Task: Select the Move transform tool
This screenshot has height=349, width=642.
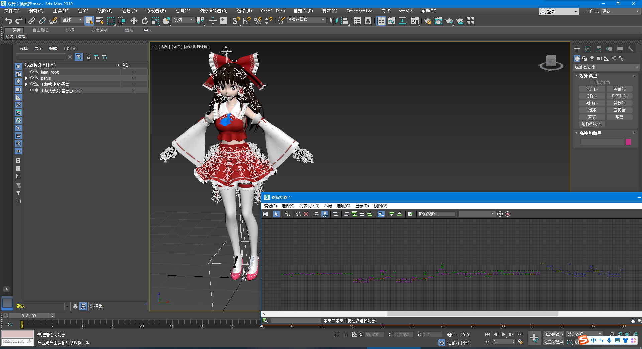Action: pyautogui.click(x=134, y=21)
